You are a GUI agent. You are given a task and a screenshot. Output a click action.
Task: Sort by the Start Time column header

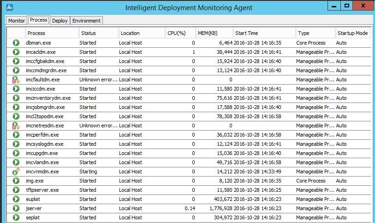coord(264,33)
